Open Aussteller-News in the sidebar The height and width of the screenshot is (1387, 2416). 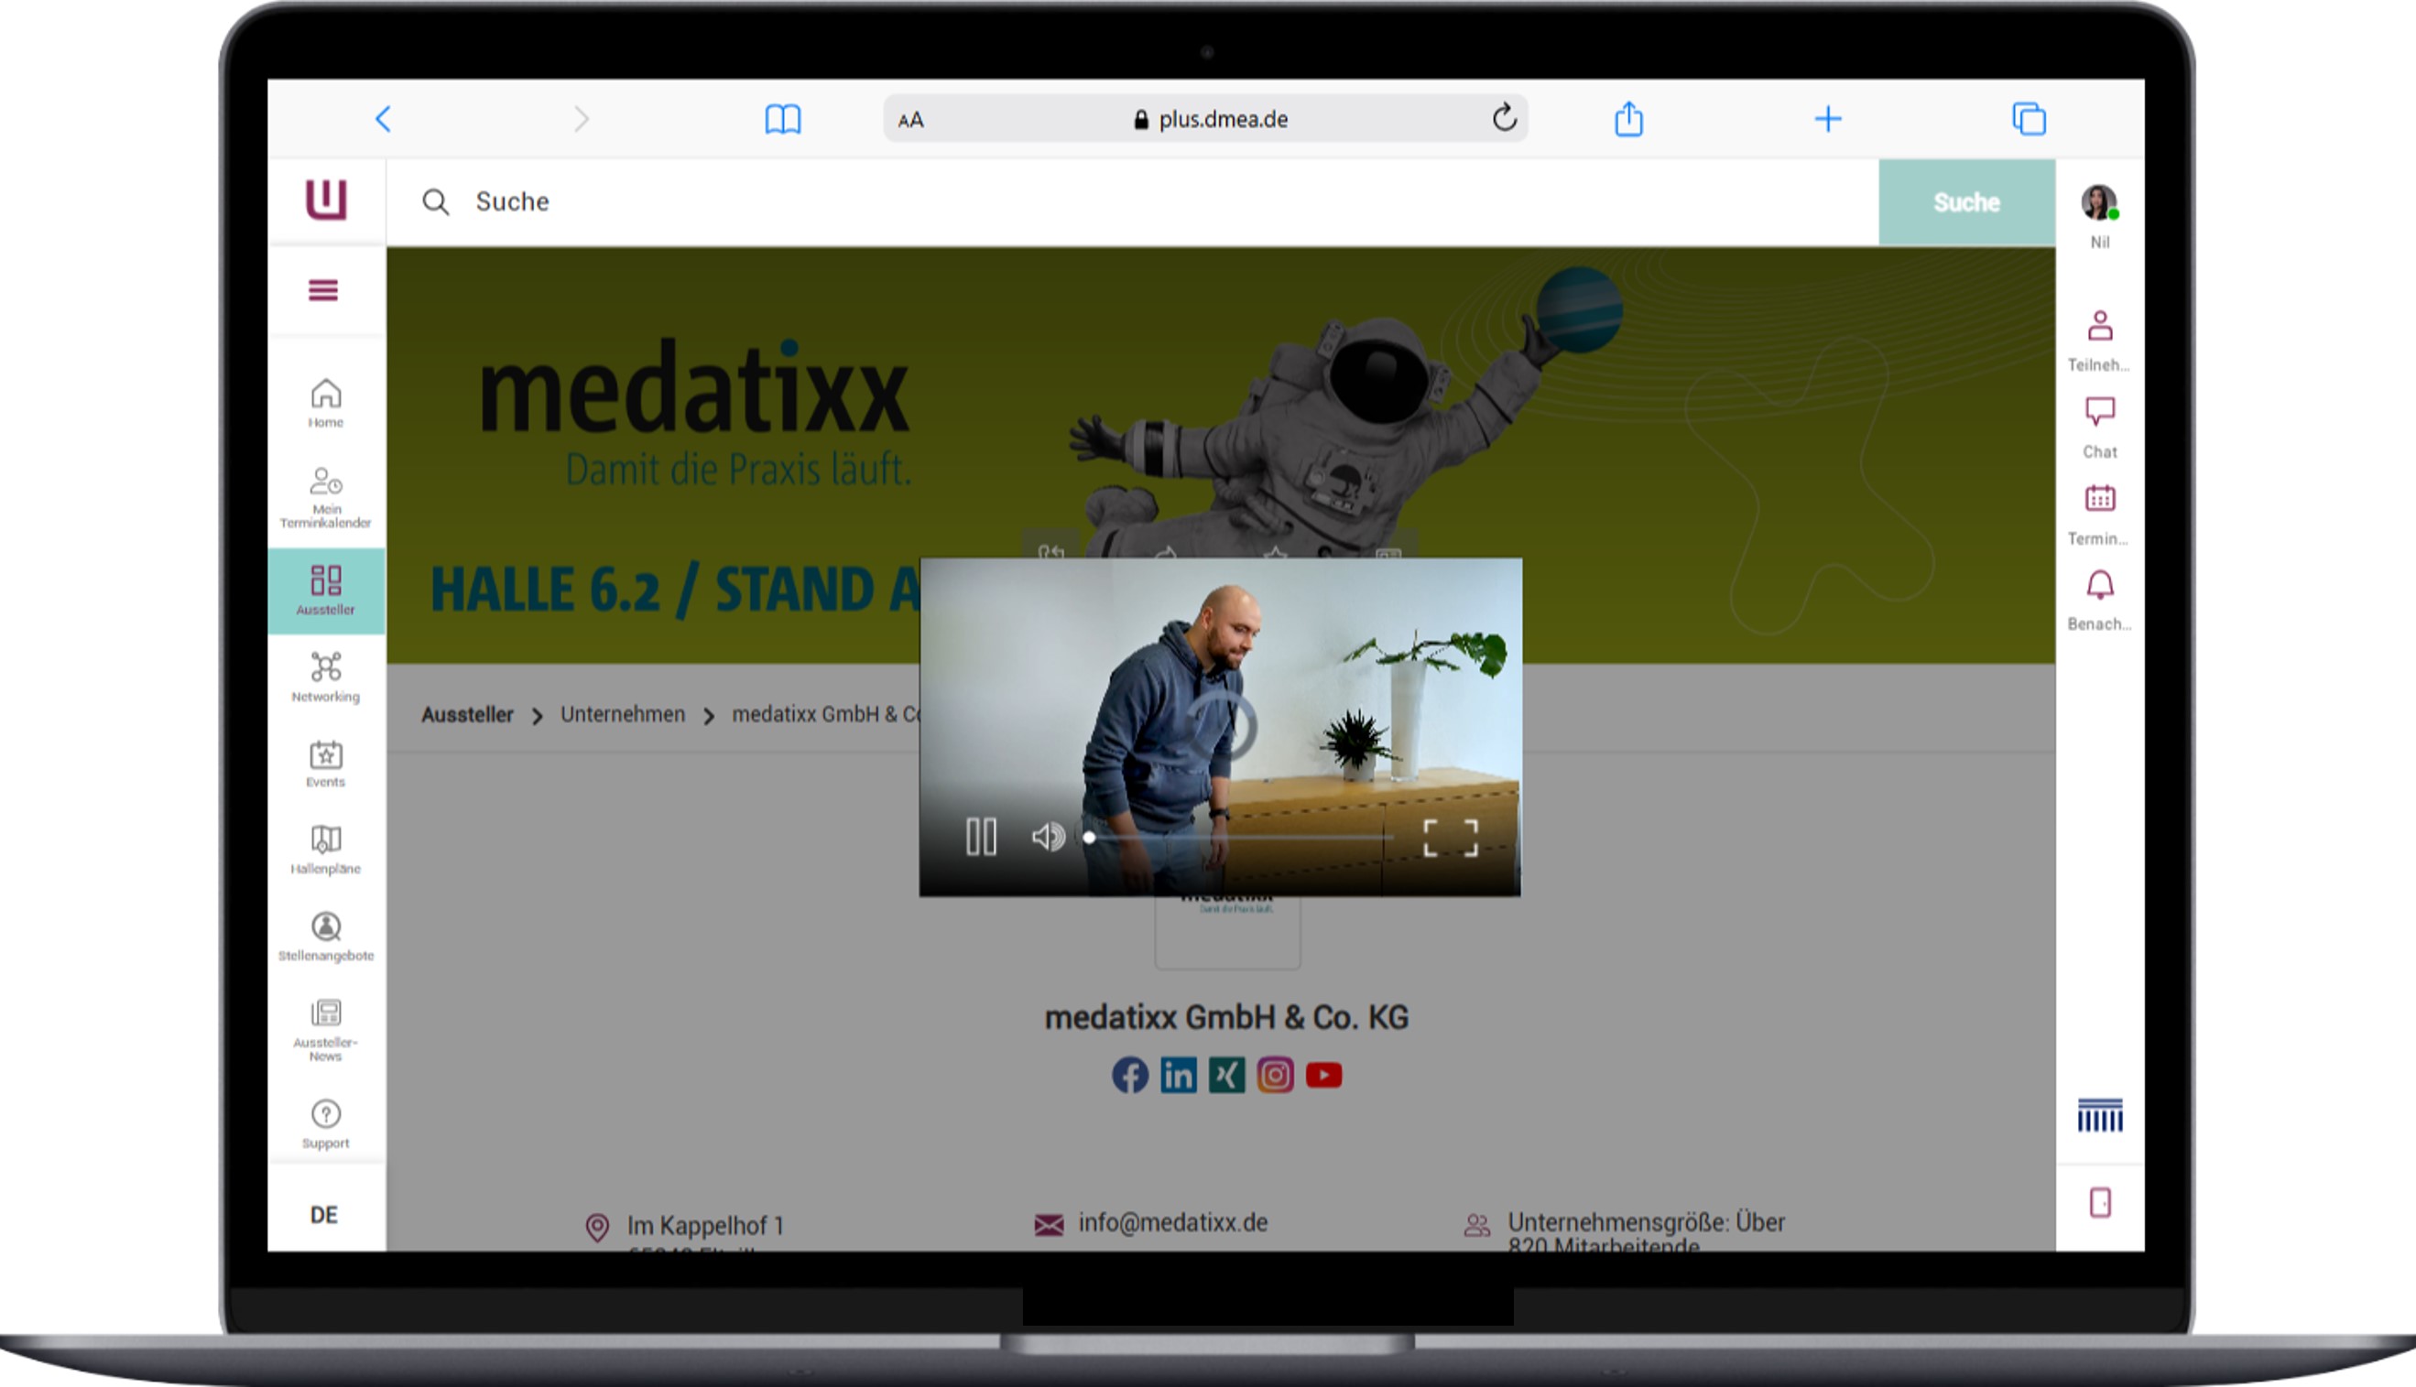[326, 1031]
